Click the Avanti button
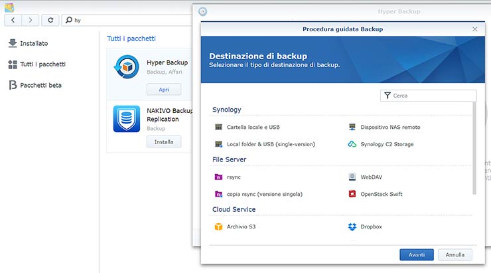 click(x=417, y=255)
